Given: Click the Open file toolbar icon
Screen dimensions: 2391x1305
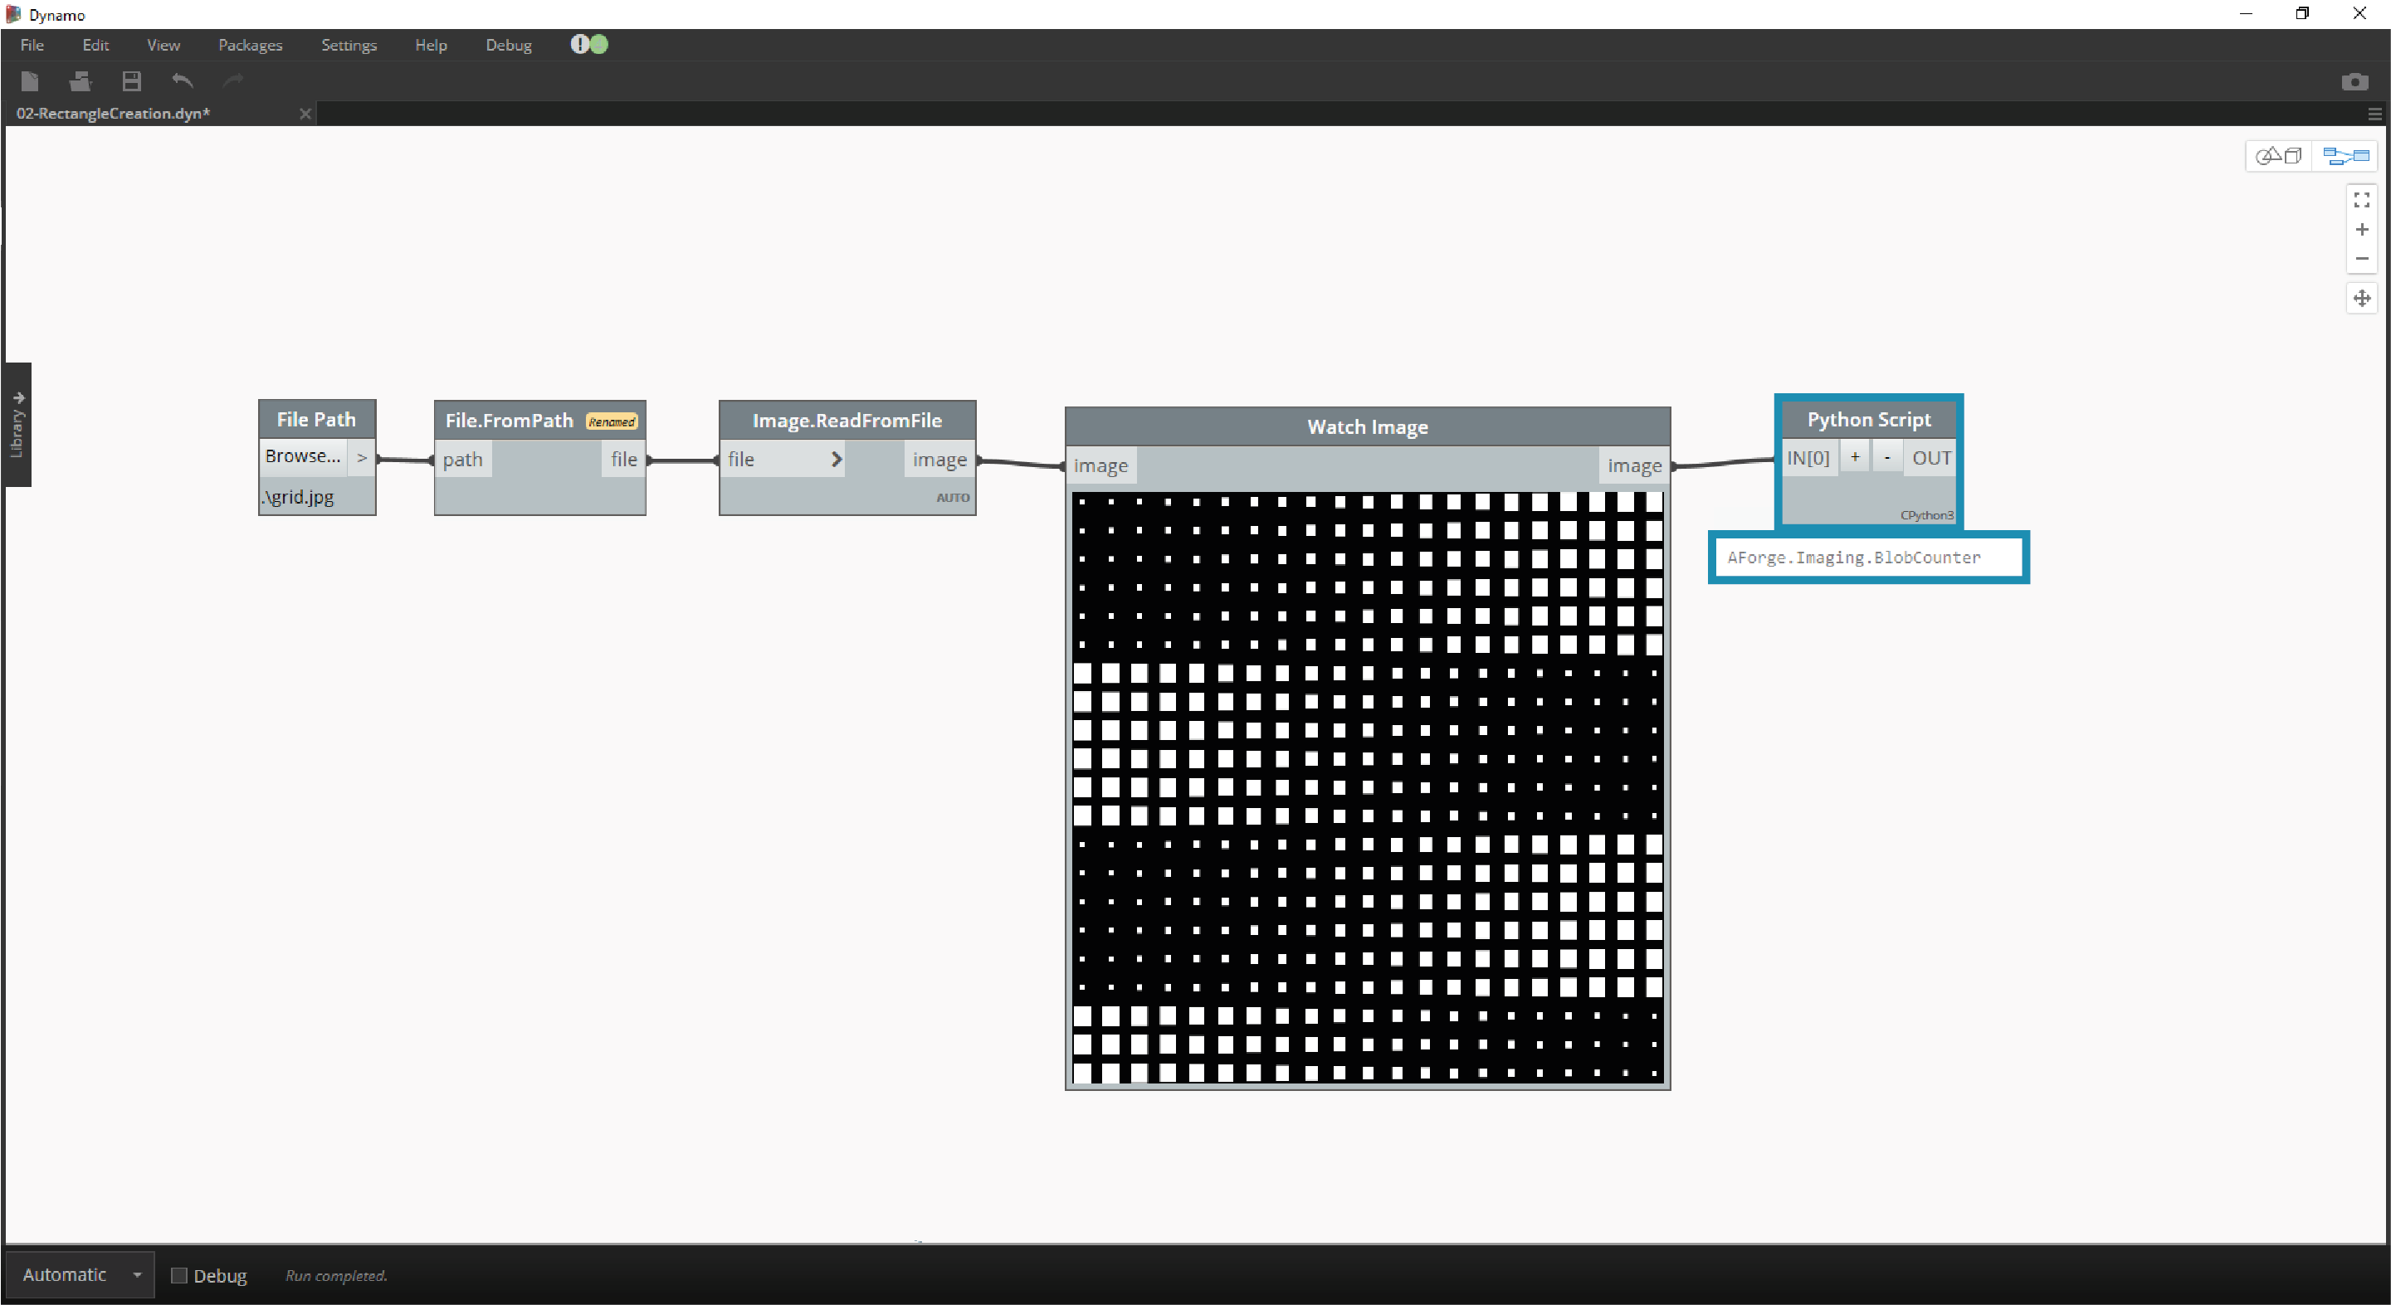Looking at the screenshot, I should (x=81, y=81).
